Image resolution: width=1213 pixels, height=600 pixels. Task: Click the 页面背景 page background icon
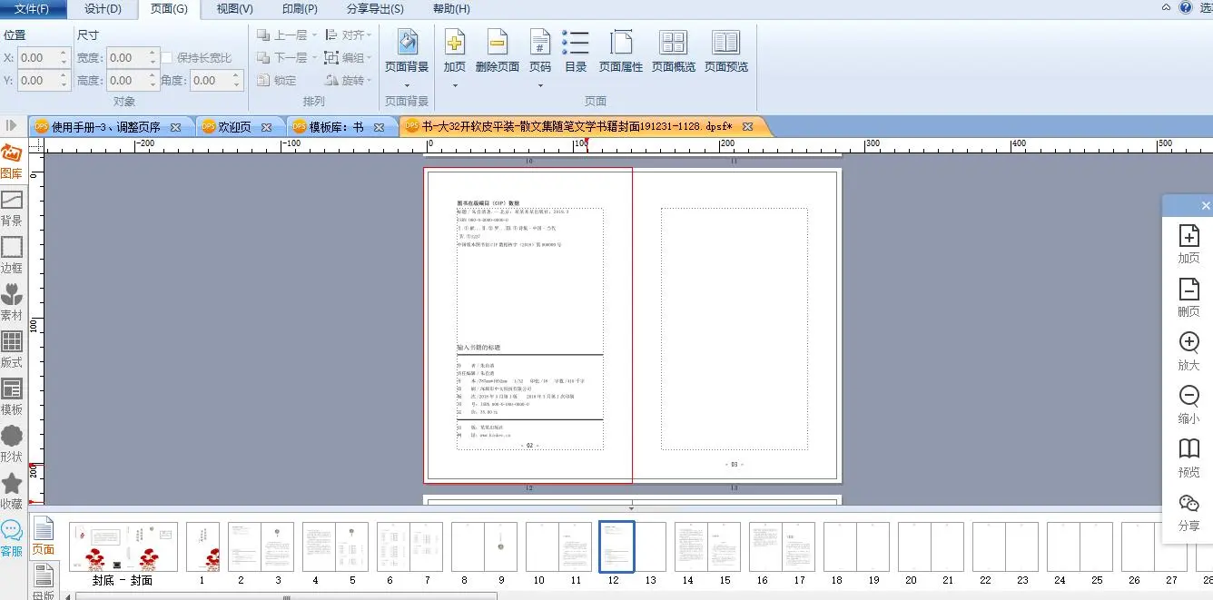[407, 44]
